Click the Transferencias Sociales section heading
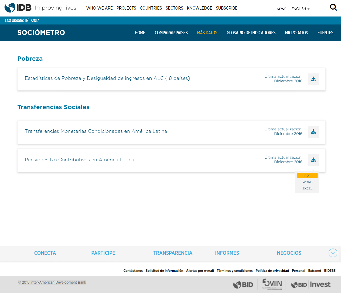341x293 pixels. pyautogui.click(x=53, y=107)
